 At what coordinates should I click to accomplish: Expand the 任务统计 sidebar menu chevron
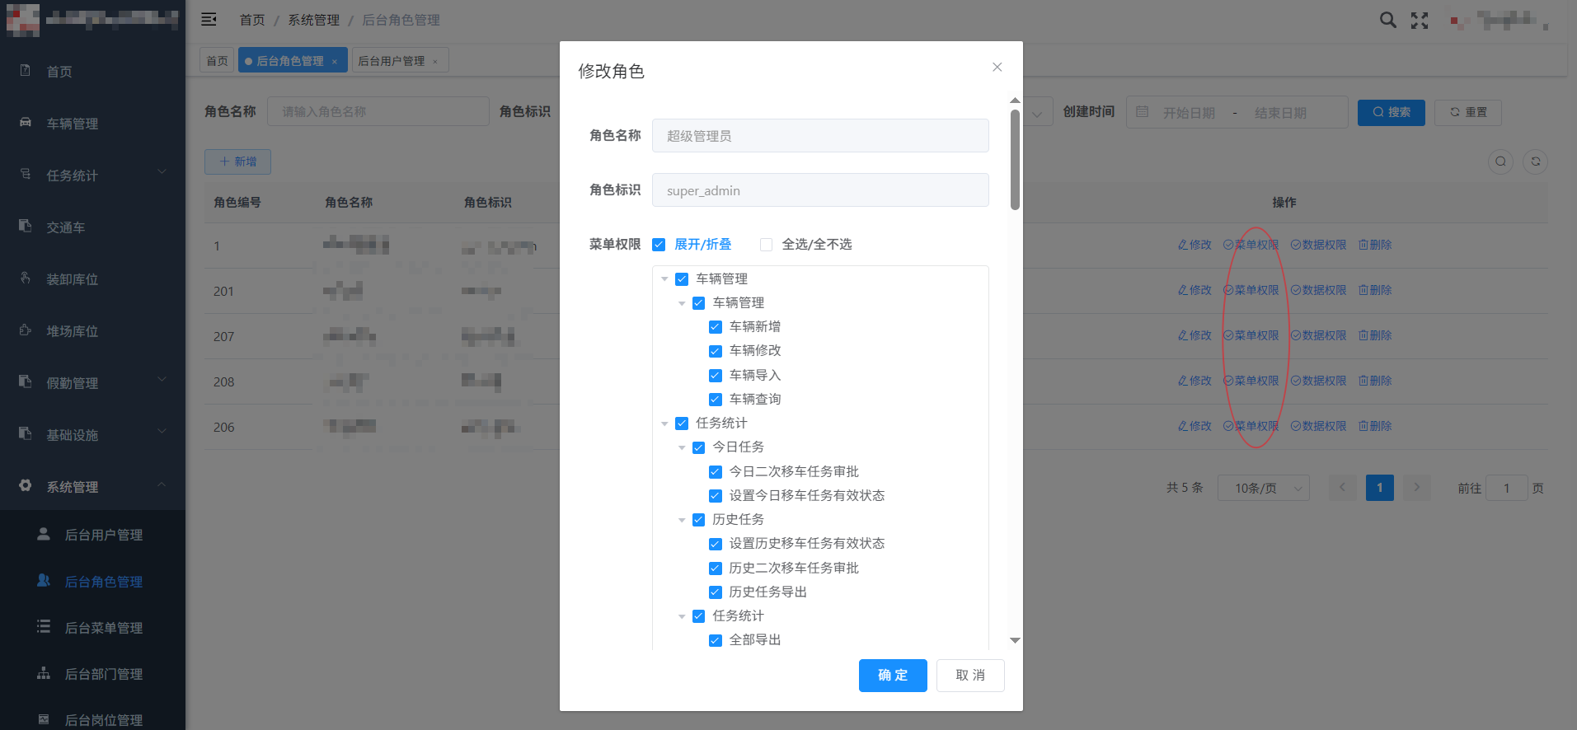pyautogui.click(x=162, y=172)
